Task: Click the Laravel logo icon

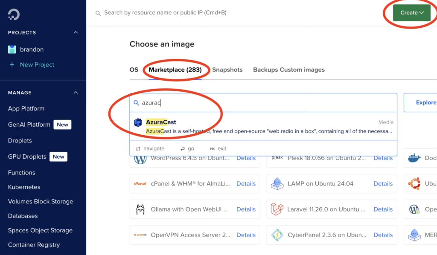Action: click(277, 209)
